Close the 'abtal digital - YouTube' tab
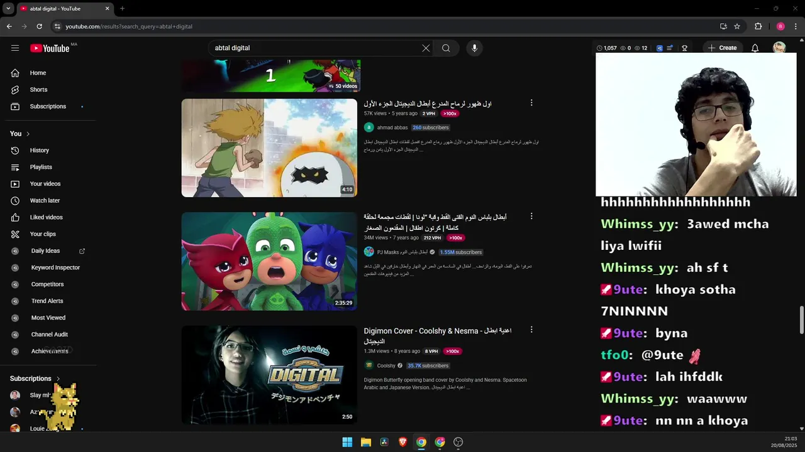The width and height of the screenshot is (805, 452). (107, 9)
